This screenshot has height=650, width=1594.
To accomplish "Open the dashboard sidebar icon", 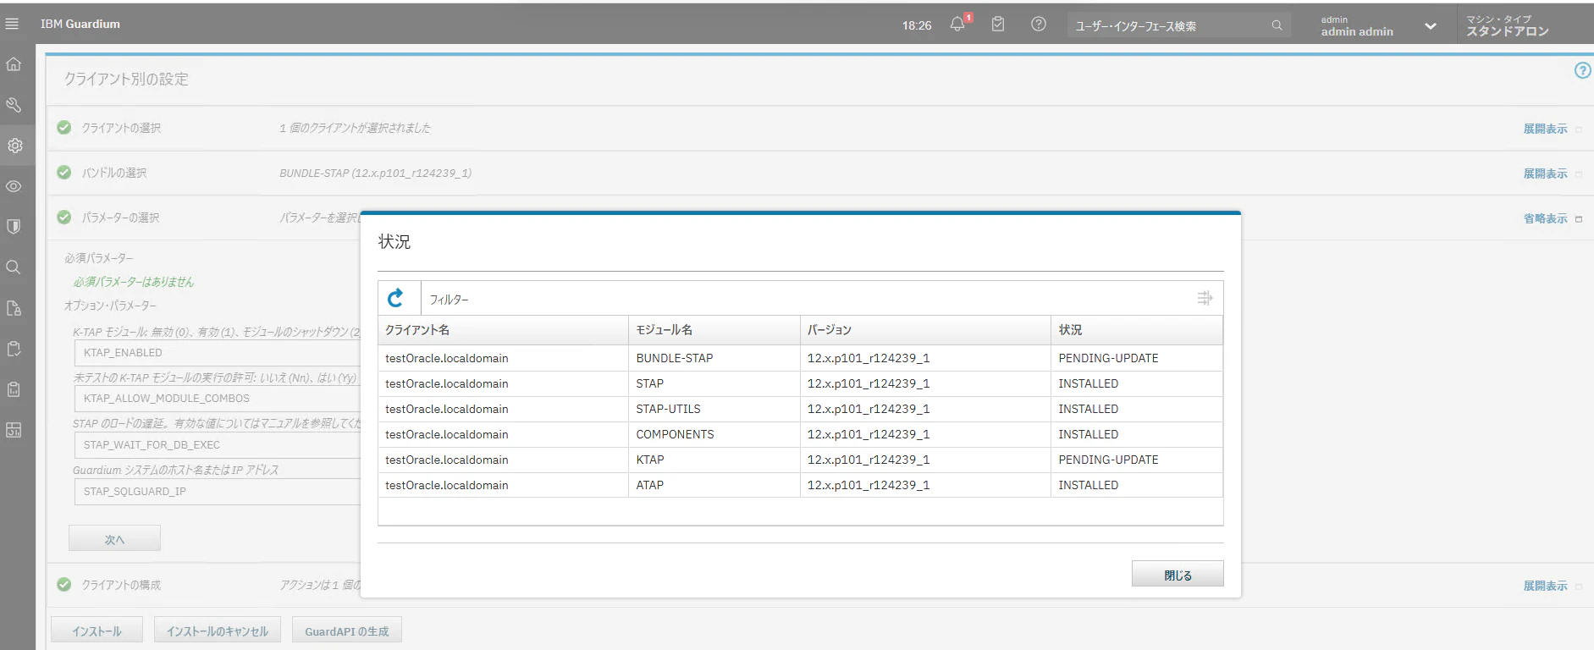I will pyautogui.click(x=14, y=430).
